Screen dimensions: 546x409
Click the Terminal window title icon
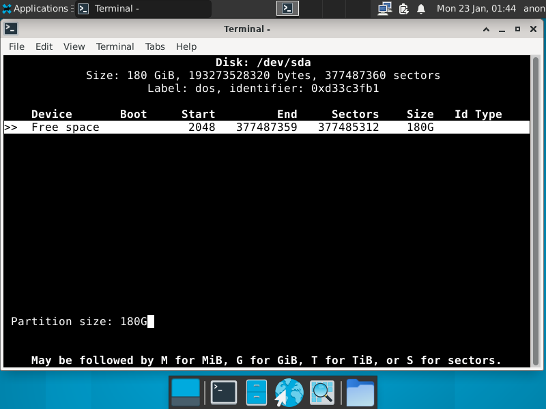click(x=11, y=29)
